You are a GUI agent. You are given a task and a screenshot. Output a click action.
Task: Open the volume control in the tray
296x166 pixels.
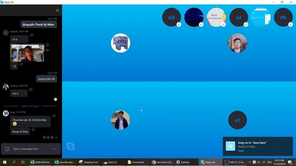click(259, 162)
